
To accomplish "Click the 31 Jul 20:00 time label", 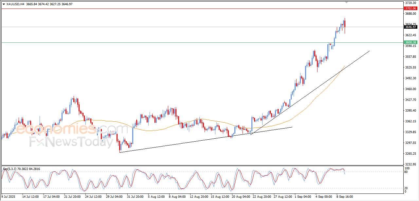I will (135, 197).
